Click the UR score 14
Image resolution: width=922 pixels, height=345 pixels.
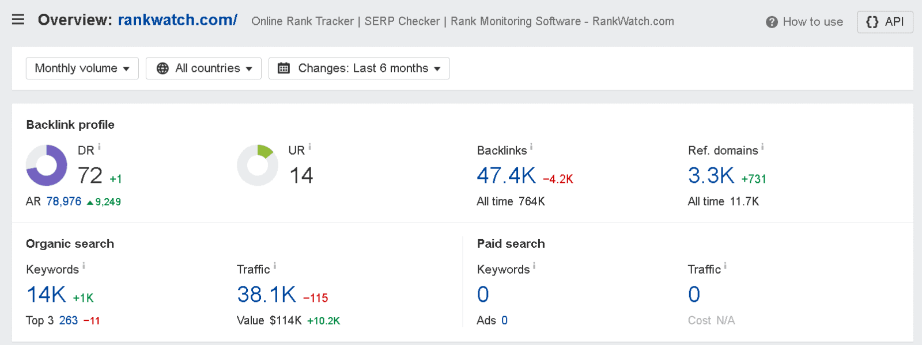(x=301, y=175)
